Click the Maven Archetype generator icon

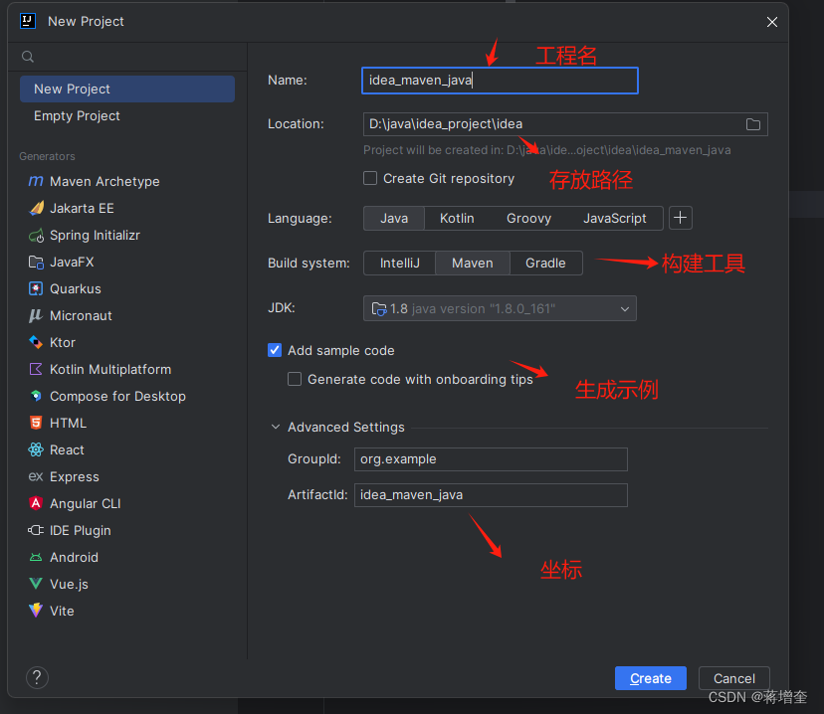click(36, 181)
